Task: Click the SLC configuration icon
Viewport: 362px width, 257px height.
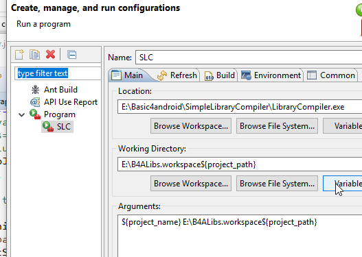Action: pyautogui.click(x=48, y=127)
